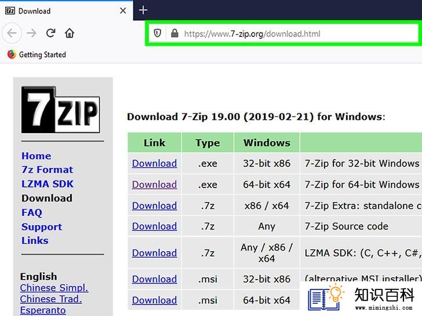Go to the browser home page icon

[70, 33]
